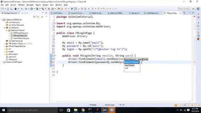Open Task View on the taskbar
Screen dimensions: 201x113
(61, 110)
